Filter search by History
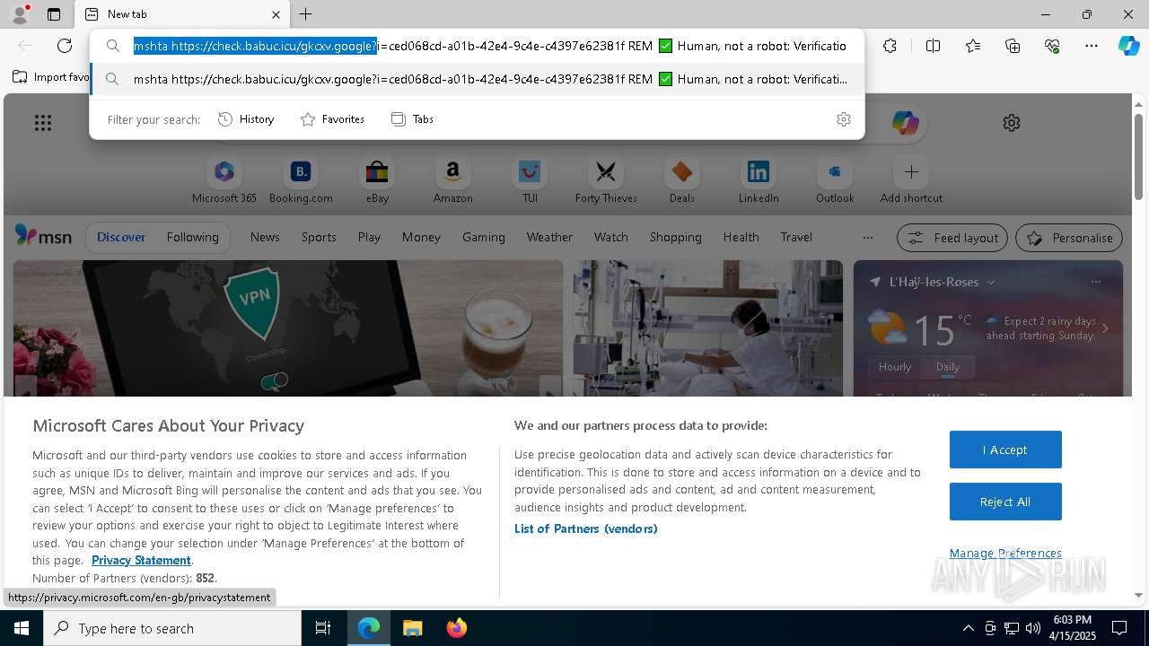The height and width of the screenshot is (646, 1149). [x=246, y=119]
